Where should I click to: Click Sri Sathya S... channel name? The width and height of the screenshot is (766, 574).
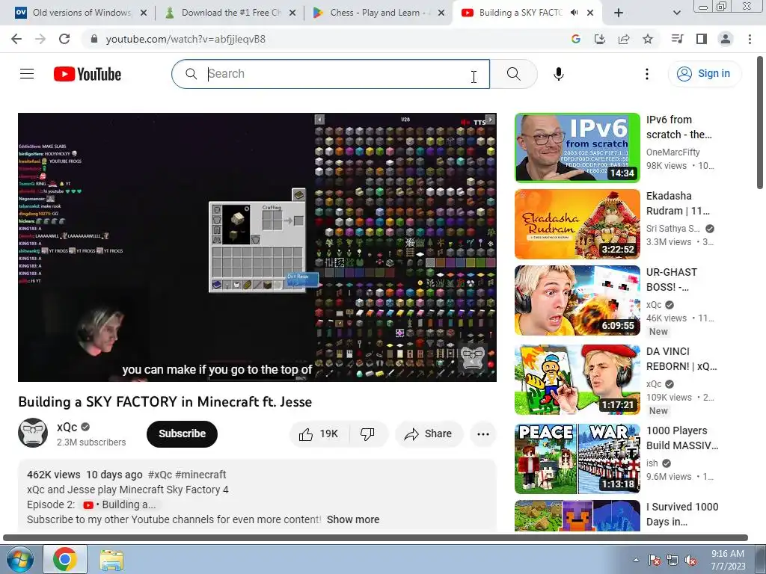(672, 229)
